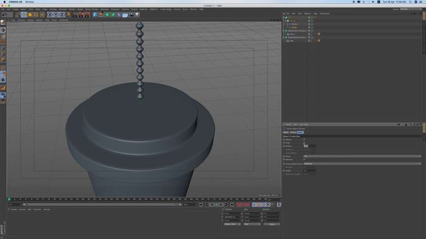Viewport: 426px width, 239px height.
Task: Click the Record Active Objects button
Action: 238,204
